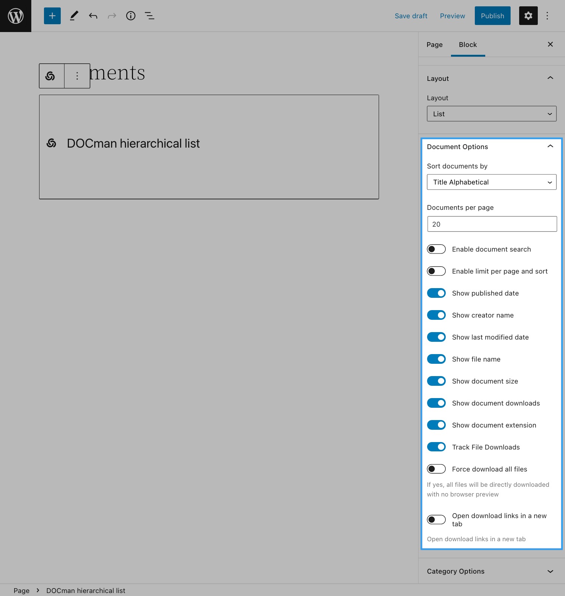
Task: Click the page title heading text
Action: pyautogui.click(x=117, y=72)
